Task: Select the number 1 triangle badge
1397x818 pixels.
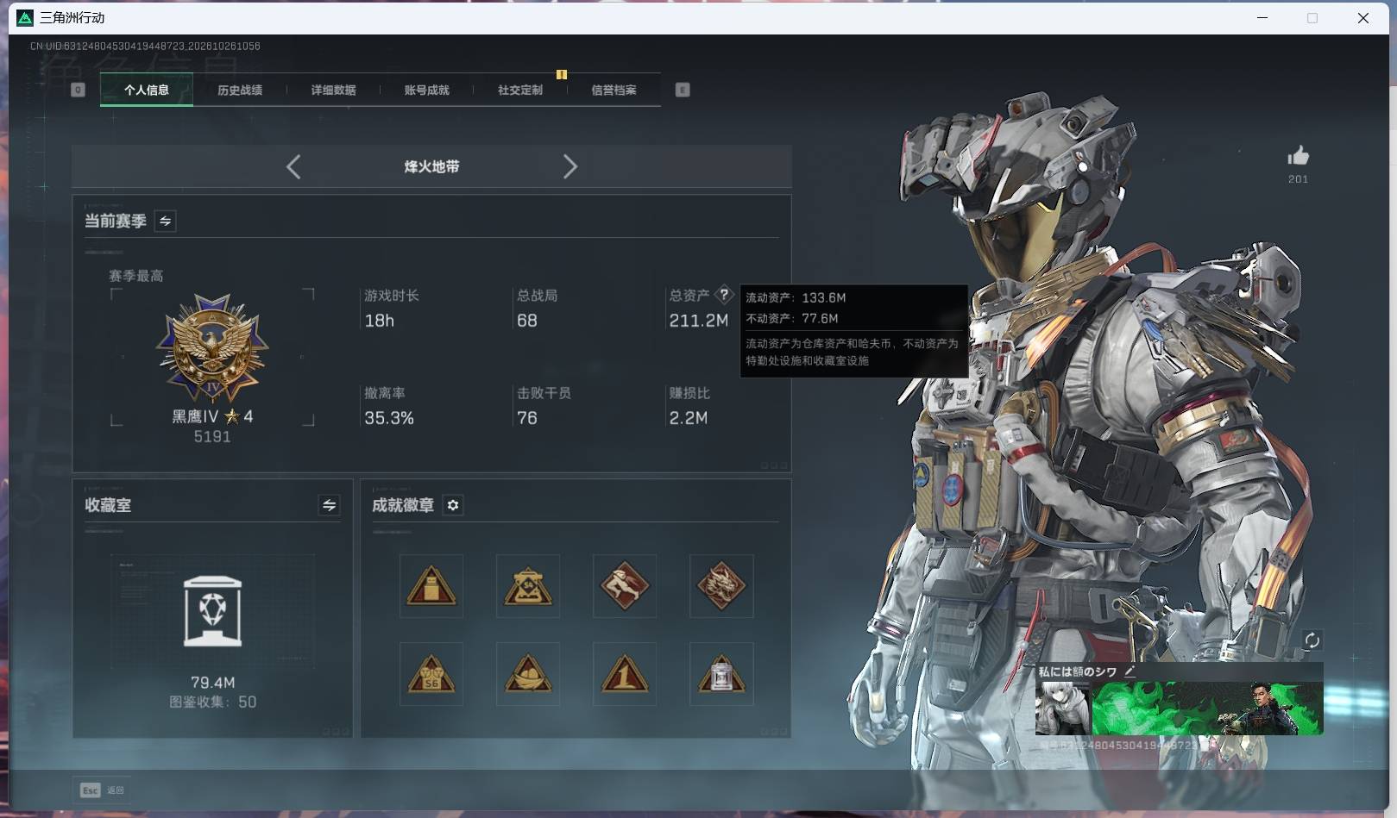Action: pyautogui.click(x=625, y=674)
